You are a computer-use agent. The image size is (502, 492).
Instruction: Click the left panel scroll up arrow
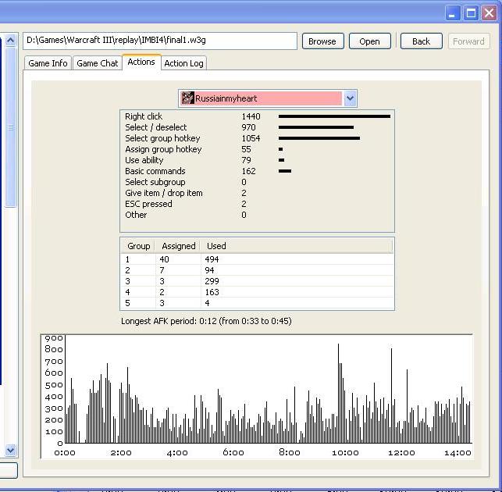pos(11,41)
